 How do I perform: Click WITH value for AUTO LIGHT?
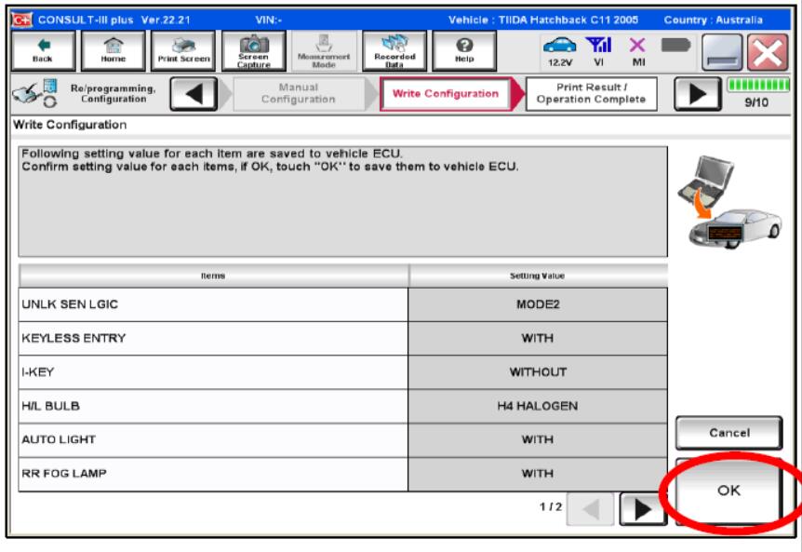[538, 439]
